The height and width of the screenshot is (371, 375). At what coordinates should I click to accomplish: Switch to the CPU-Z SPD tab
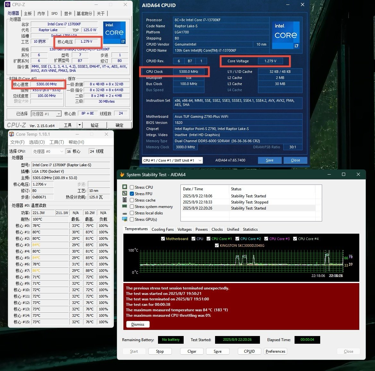[x=54, y=13]
